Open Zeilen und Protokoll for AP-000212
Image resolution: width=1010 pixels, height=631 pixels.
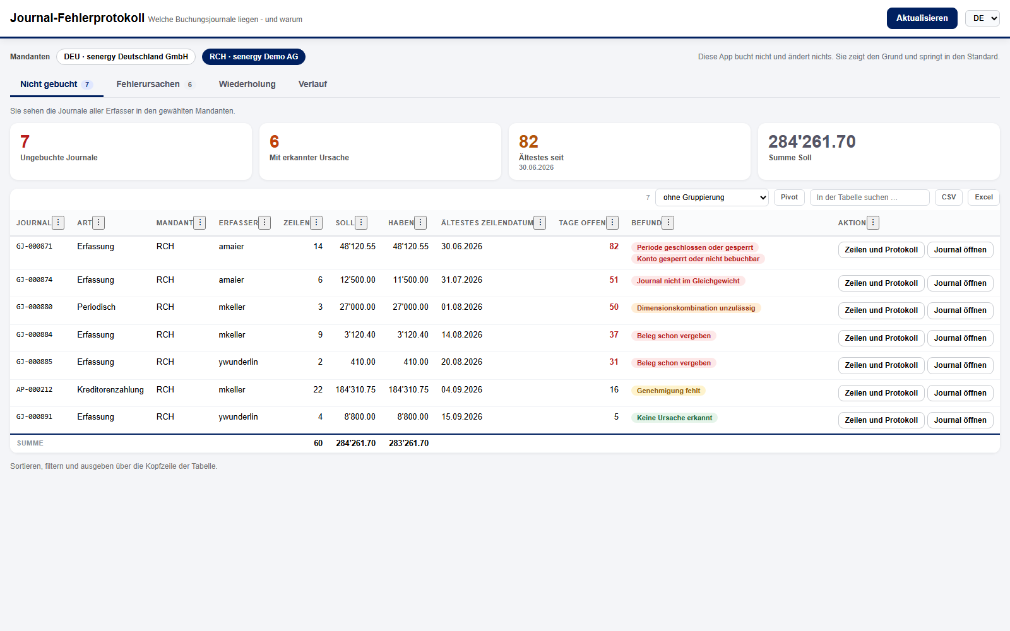(x=881, y=393)
